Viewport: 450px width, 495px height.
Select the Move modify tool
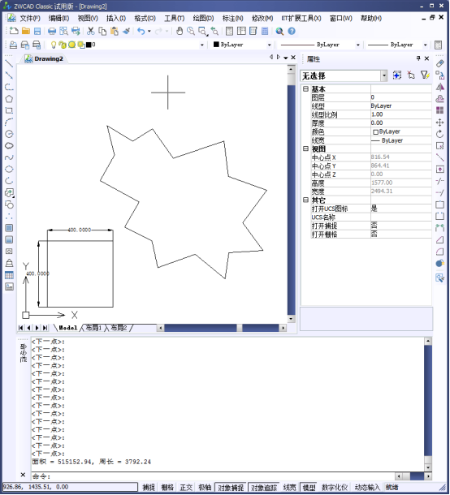coord(440,123)
